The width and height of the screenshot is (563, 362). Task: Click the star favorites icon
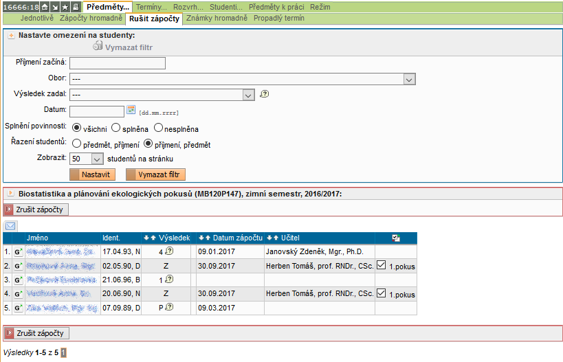point(65,6)
